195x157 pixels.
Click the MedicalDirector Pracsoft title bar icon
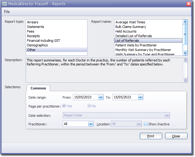(x=5, y=4)
